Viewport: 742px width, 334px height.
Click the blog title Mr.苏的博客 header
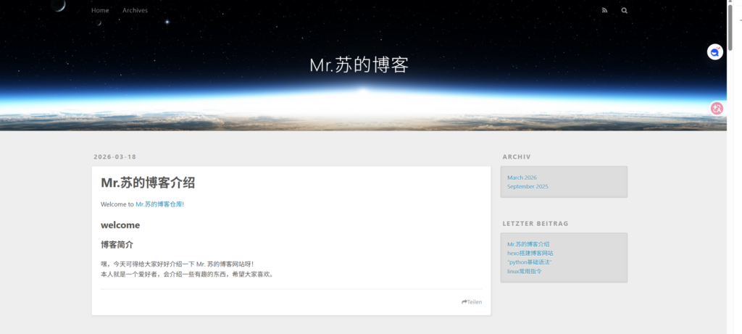[x=359, y=65]
